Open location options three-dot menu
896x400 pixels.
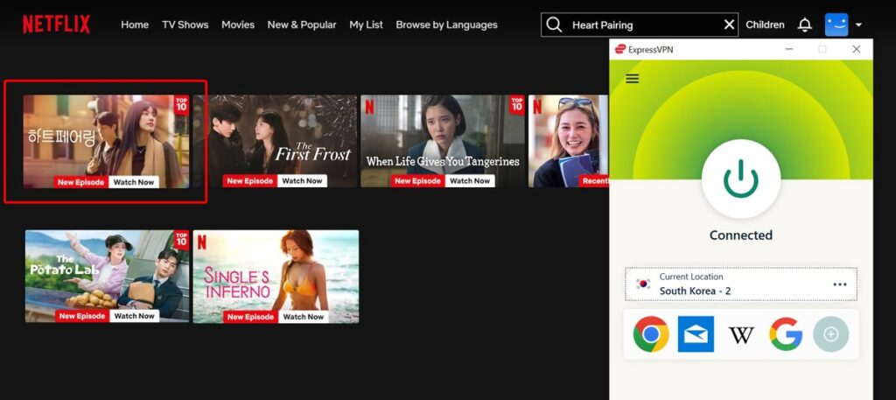pos(839,284)
